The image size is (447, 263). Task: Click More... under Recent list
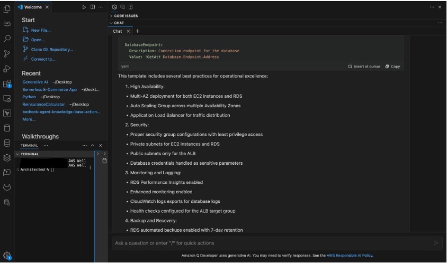click(29, 119)
